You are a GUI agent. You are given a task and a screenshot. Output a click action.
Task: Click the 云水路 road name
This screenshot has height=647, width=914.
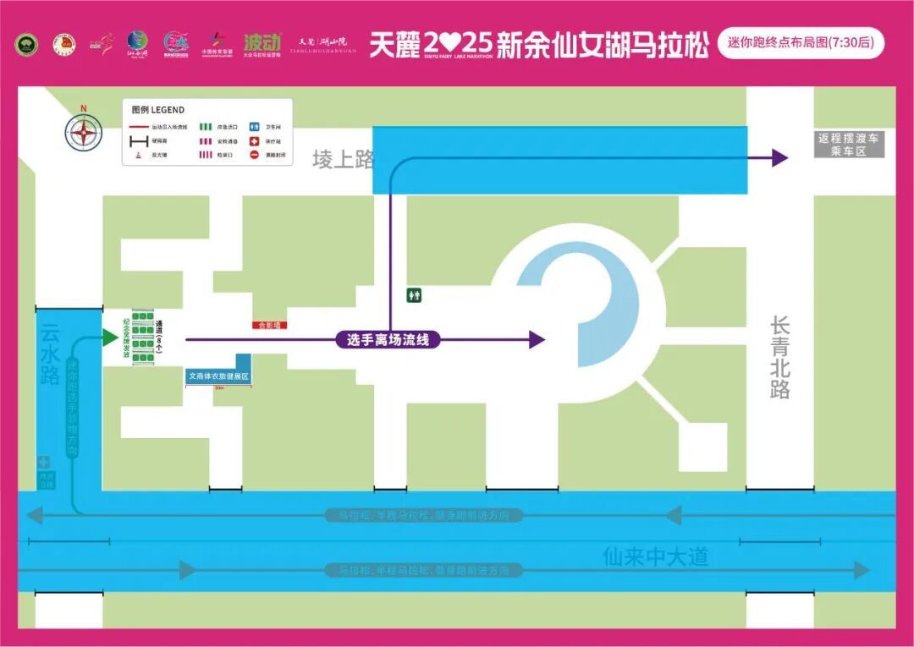[x=50, y=354]
